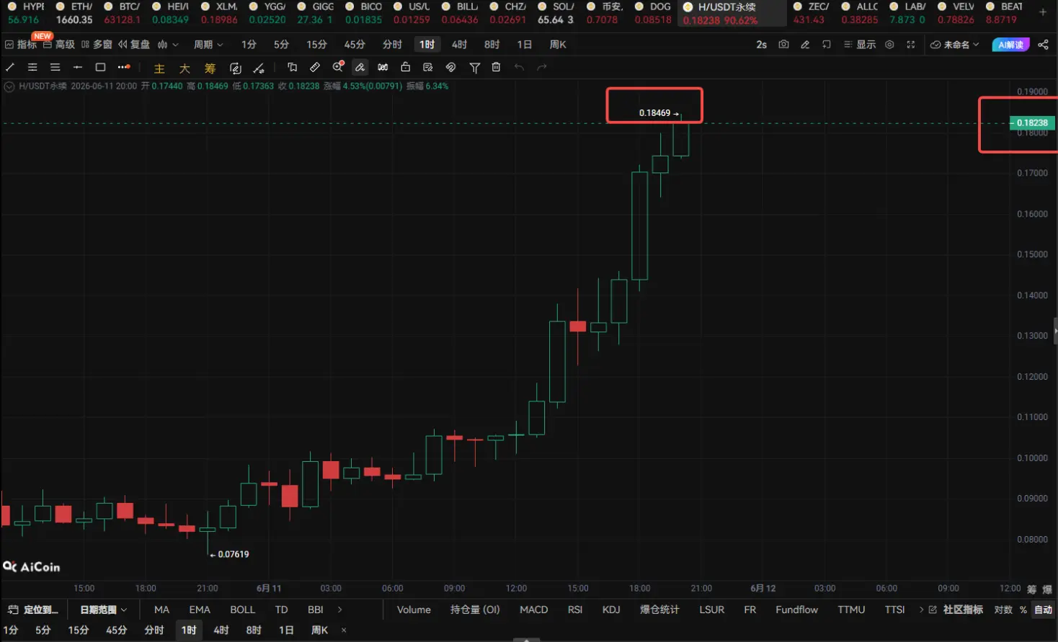Toggle the yellow 筹 chip distribution button
Image resolution: width=1058 pixels, height=642 pixels.
coord(210,68)
